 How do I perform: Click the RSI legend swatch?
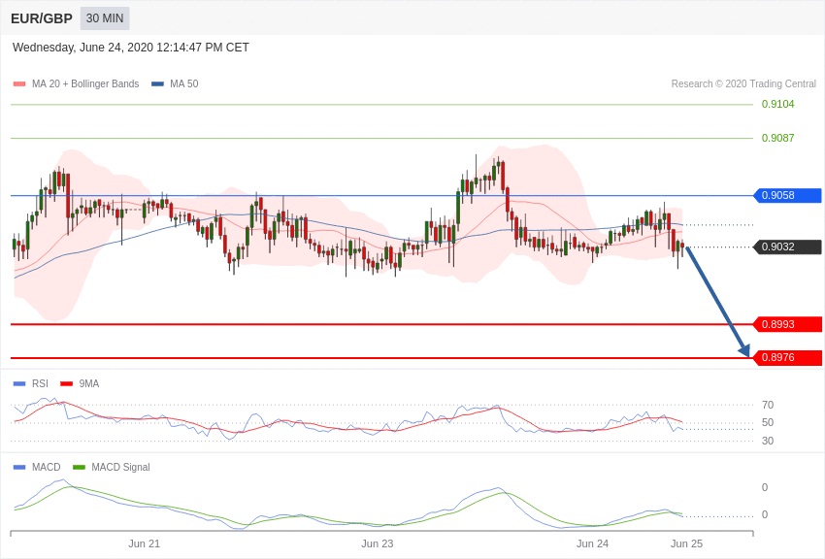pyautogui.click(x=19, y=384)
